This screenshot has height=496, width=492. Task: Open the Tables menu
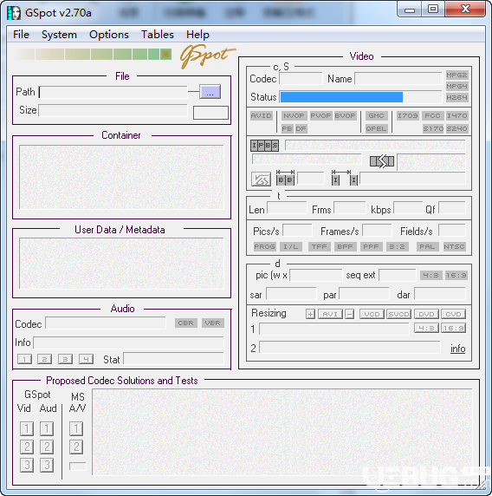pos(158,34)
